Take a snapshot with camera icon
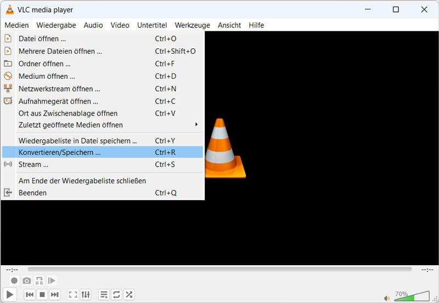 [x=26, y=281]
